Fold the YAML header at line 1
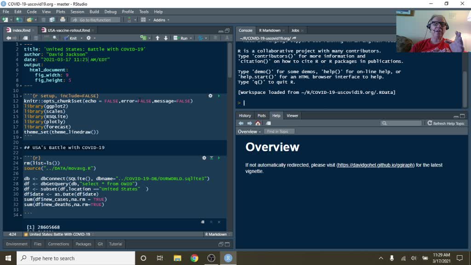The height and width of the screenshot is (265, 471). click(21, 44)
